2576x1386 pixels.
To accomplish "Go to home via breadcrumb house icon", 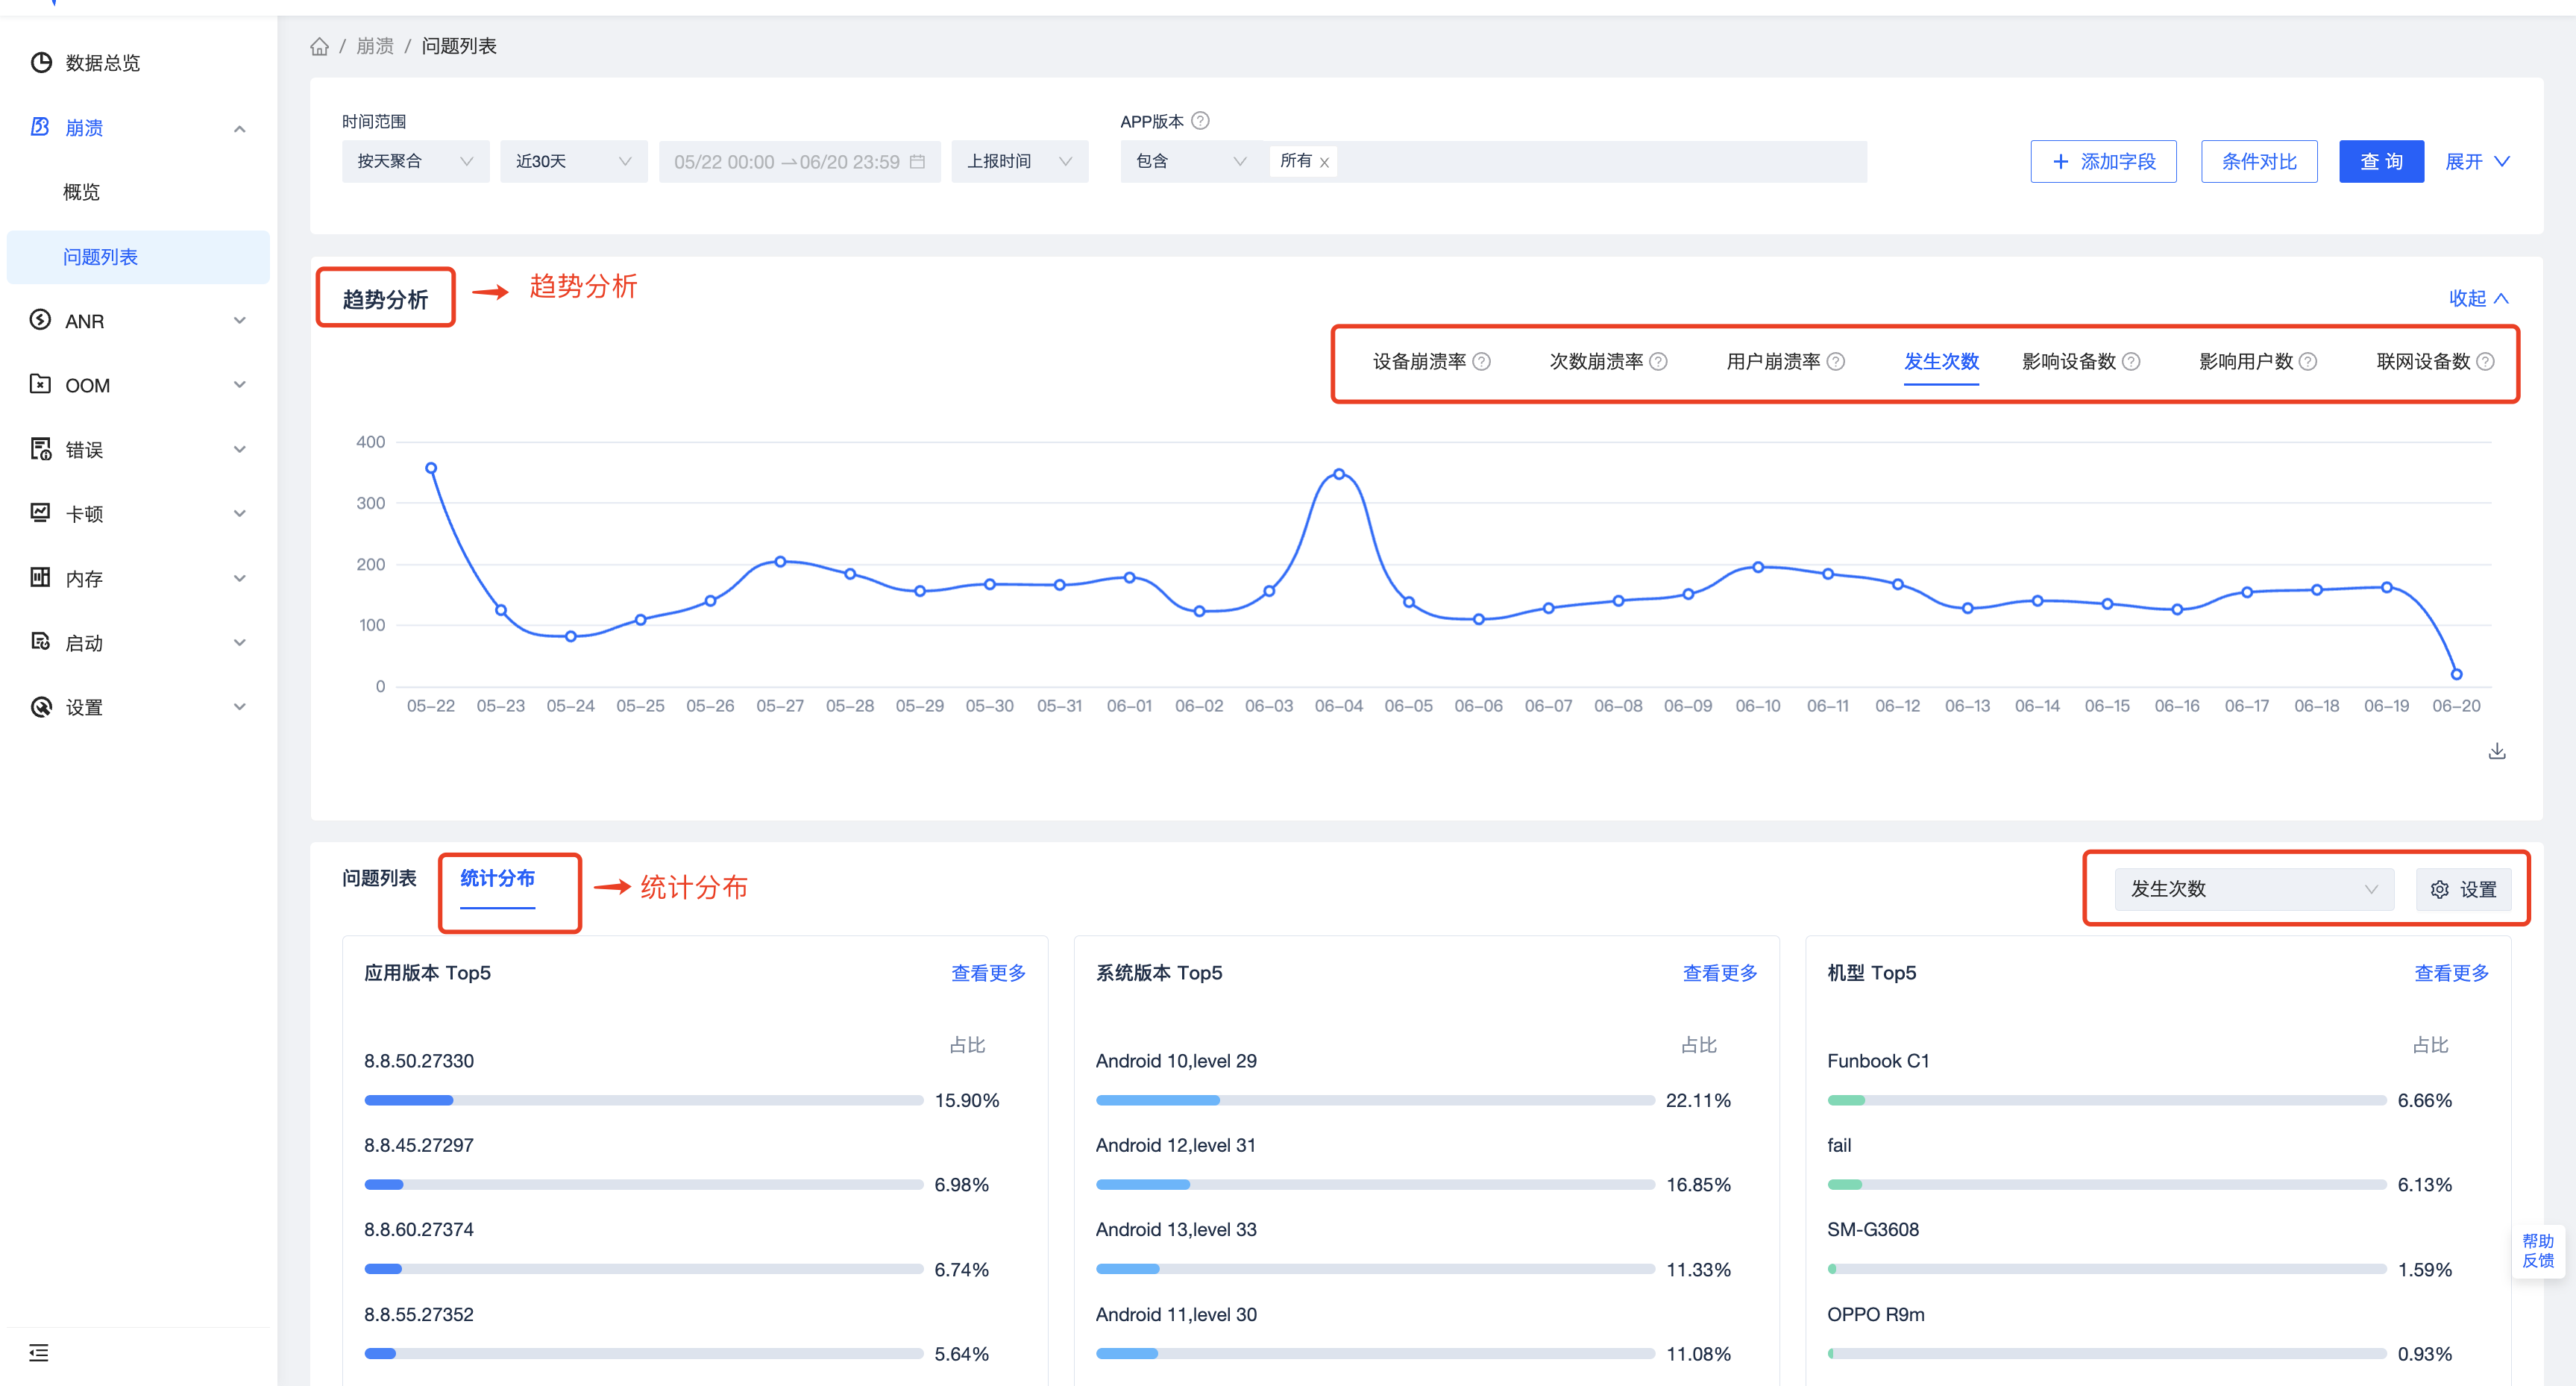I will [320, 46].
